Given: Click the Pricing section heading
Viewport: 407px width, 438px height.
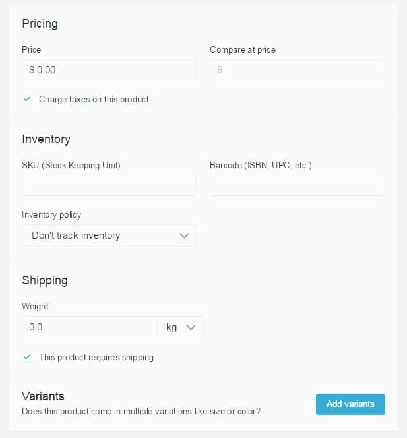Looking at the screenshot, I should tap(40, 24).
